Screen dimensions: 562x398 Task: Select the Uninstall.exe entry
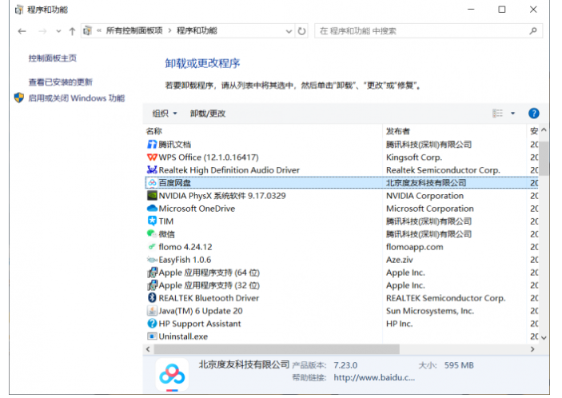(341, 336)
